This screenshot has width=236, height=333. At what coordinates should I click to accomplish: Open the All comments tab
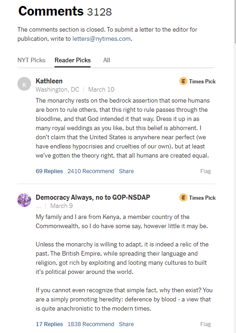click(x=107, y=60)
